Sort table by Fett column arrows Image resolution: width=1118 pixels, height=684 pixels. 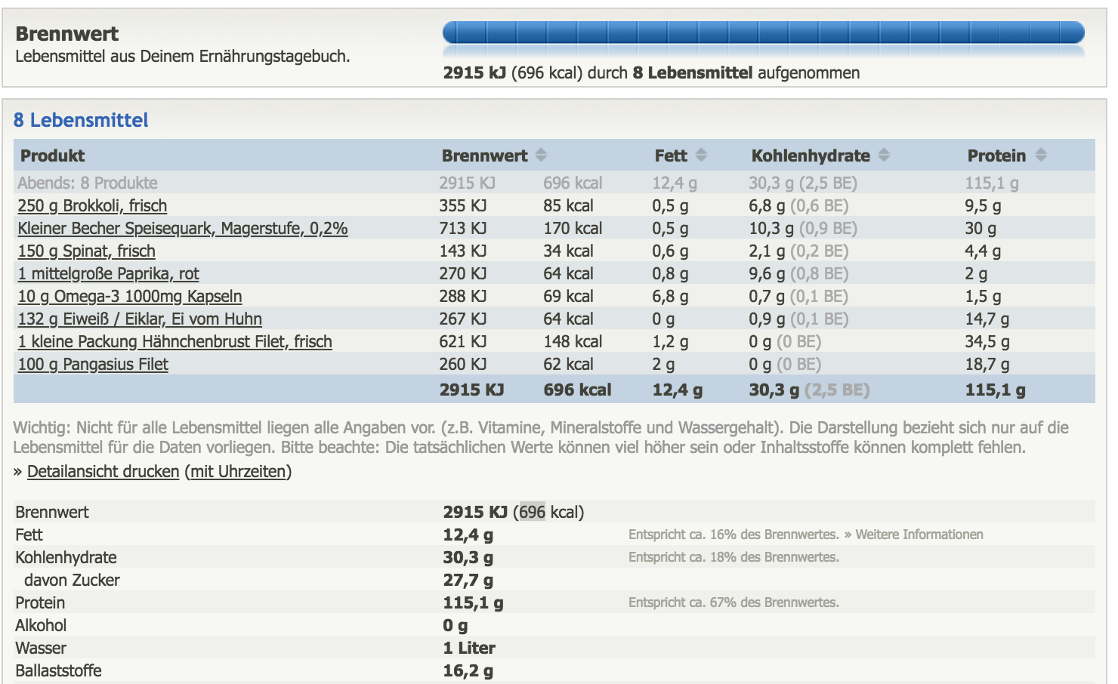point(701,155)
